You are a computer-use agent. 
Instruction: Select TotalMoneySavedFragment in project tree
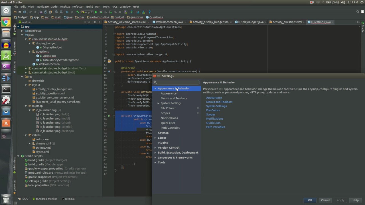coord(60,60)
